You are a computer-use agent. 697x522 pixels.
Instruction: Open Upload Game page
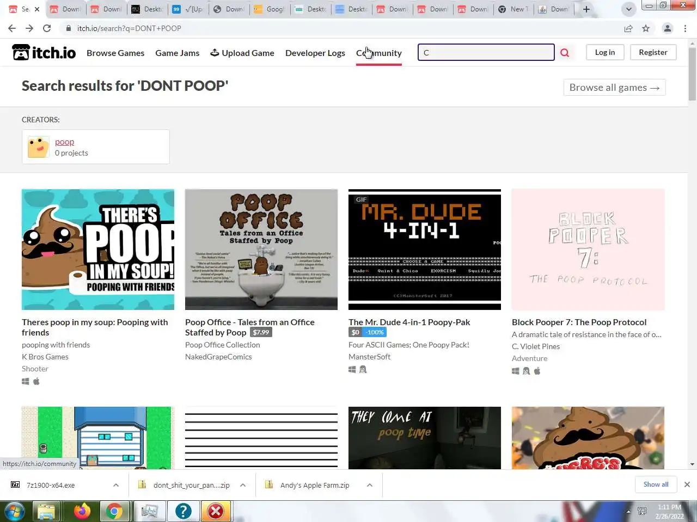point(242,53)
